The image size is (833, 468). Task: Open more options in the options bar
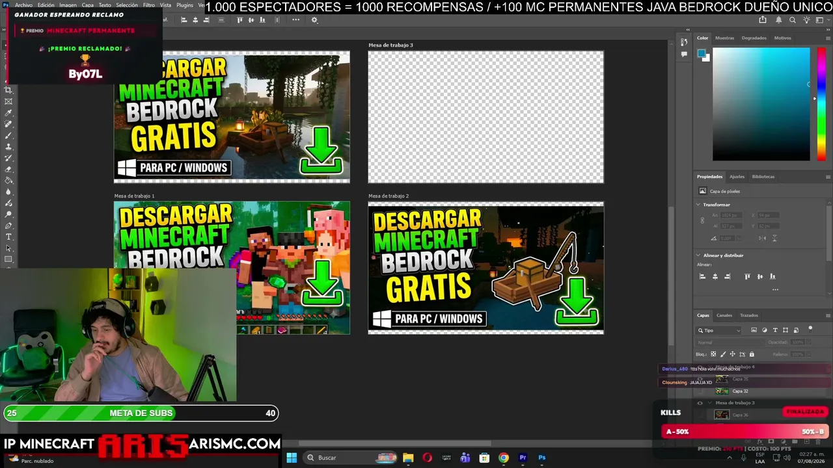pyautogui.click(x=295, y=20)
